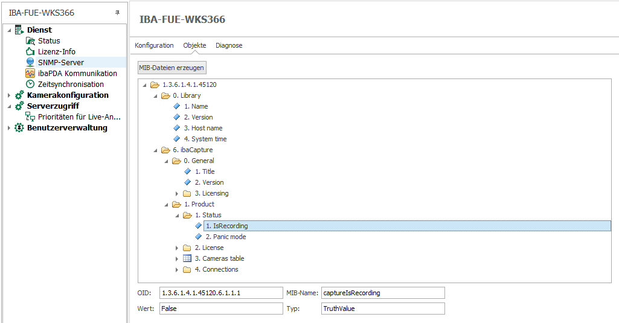The height and width of the screenshot is (323, 619).
Task: Click the Cameras table icon
Action: click(187, 258)
